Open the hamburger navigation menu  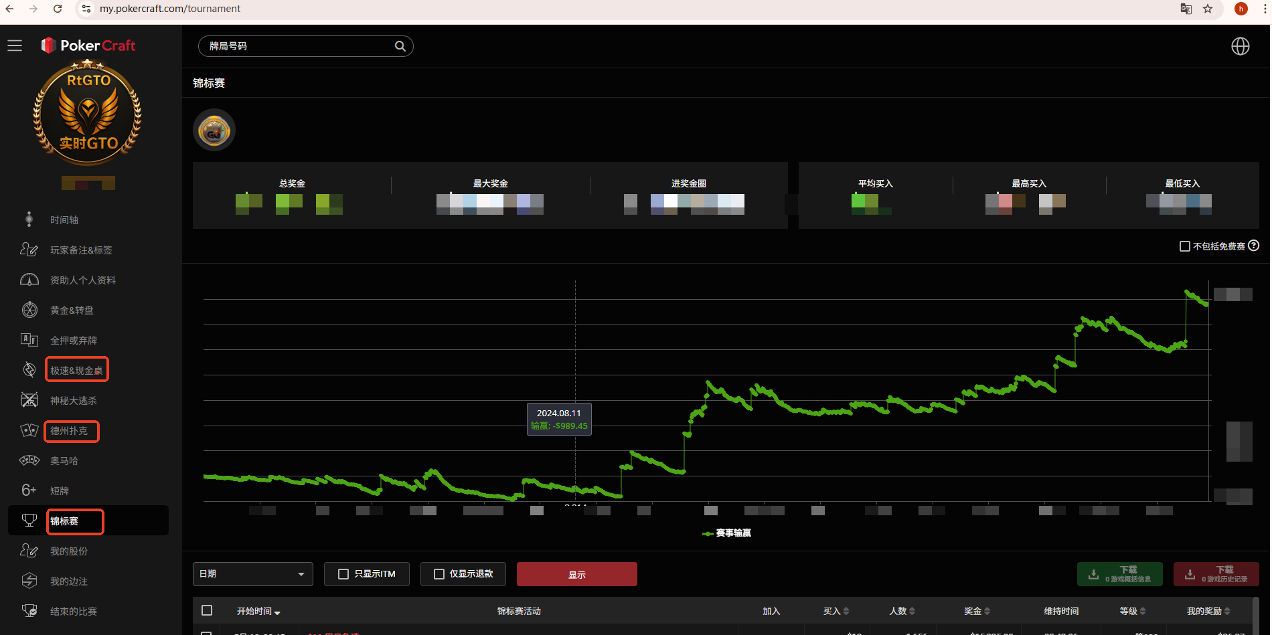pos(14,46)
